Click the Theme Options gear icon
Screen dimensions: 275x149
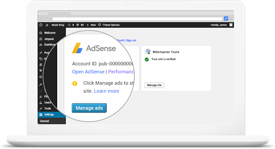tap(100, 25)
